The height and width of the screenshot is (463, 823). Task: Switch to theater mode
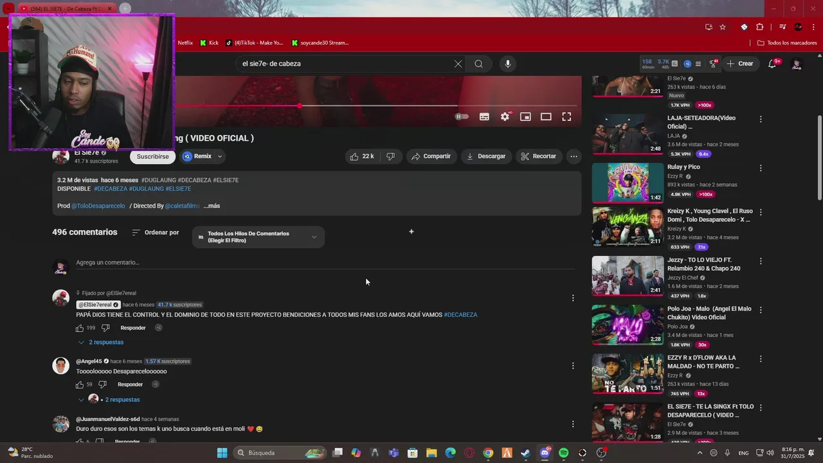pyautogui.click(x=546, y=116)
